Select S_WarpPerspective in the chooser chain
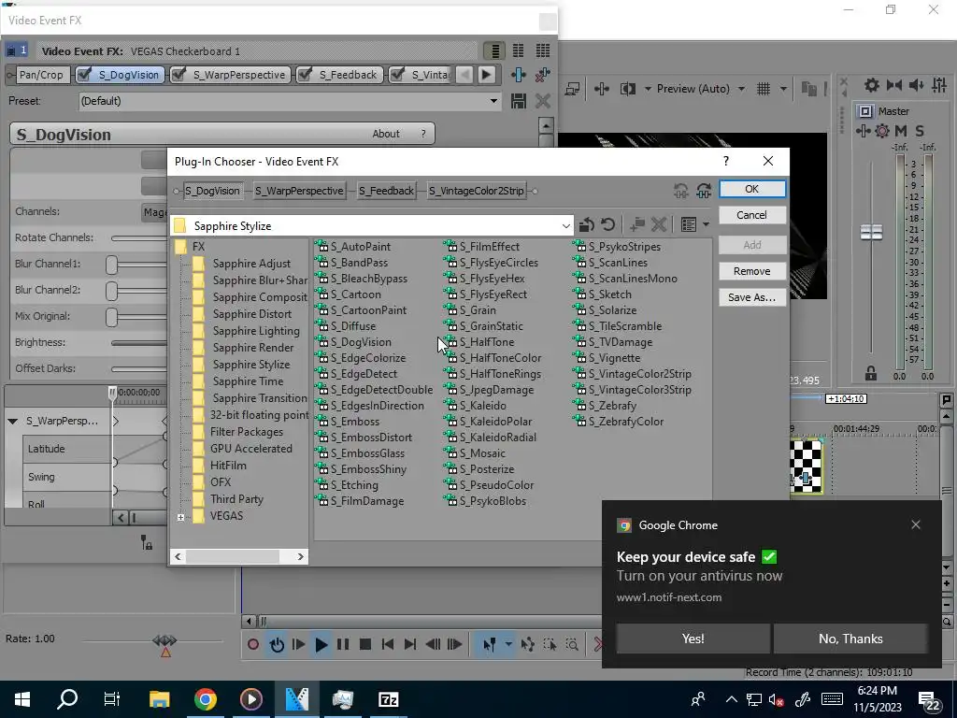This screenshot has width=957, height=718. pos(299,191)
